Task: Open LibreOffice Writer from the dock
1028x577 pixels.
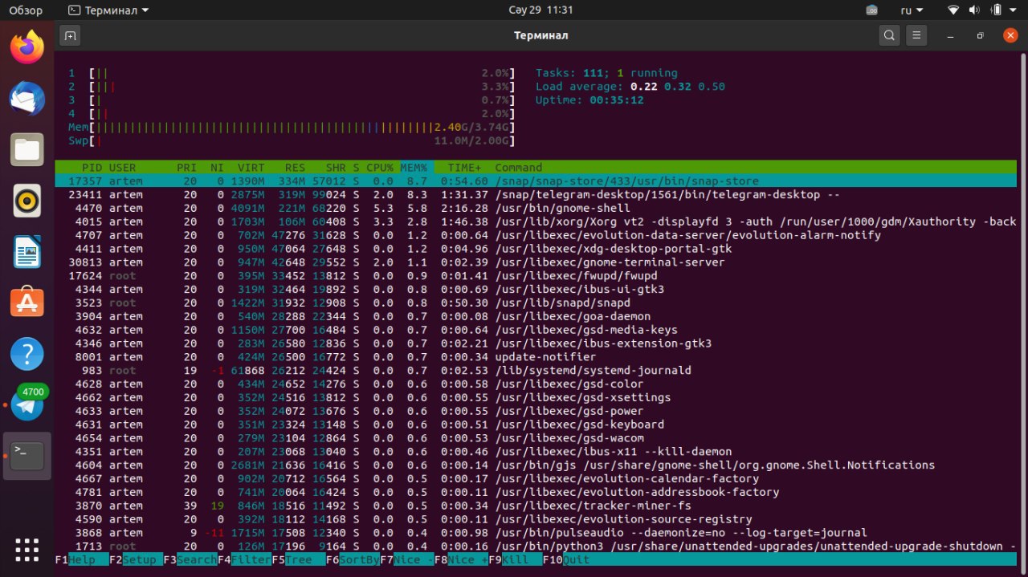Action: click(x=27, y=251)
